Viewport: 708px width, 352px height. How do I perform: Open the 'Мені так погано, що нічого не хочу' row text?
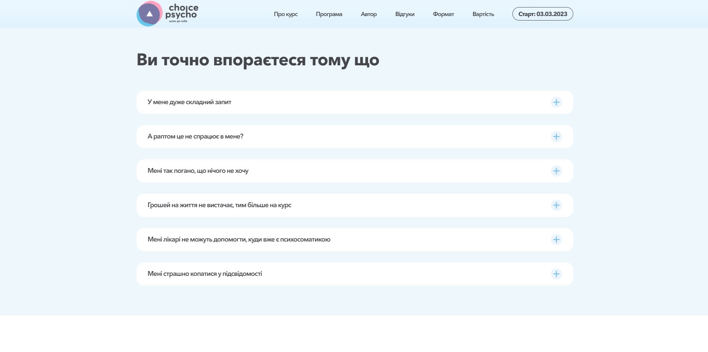198,171
